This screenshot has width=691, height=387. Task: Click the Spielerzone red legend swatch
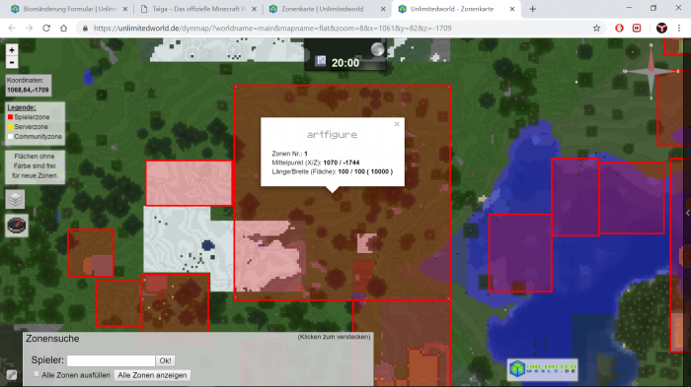10,117
